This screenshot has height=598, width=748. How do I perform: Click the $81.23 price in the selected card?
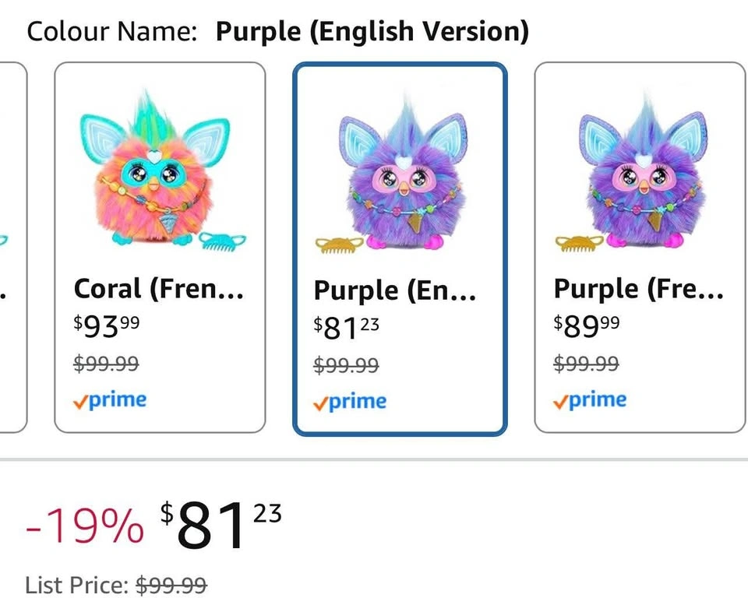tap(347, 328)
